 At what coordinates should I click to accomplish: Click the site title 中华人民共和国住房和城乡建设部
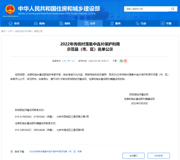pyautogui.click(x=59, y=9)
